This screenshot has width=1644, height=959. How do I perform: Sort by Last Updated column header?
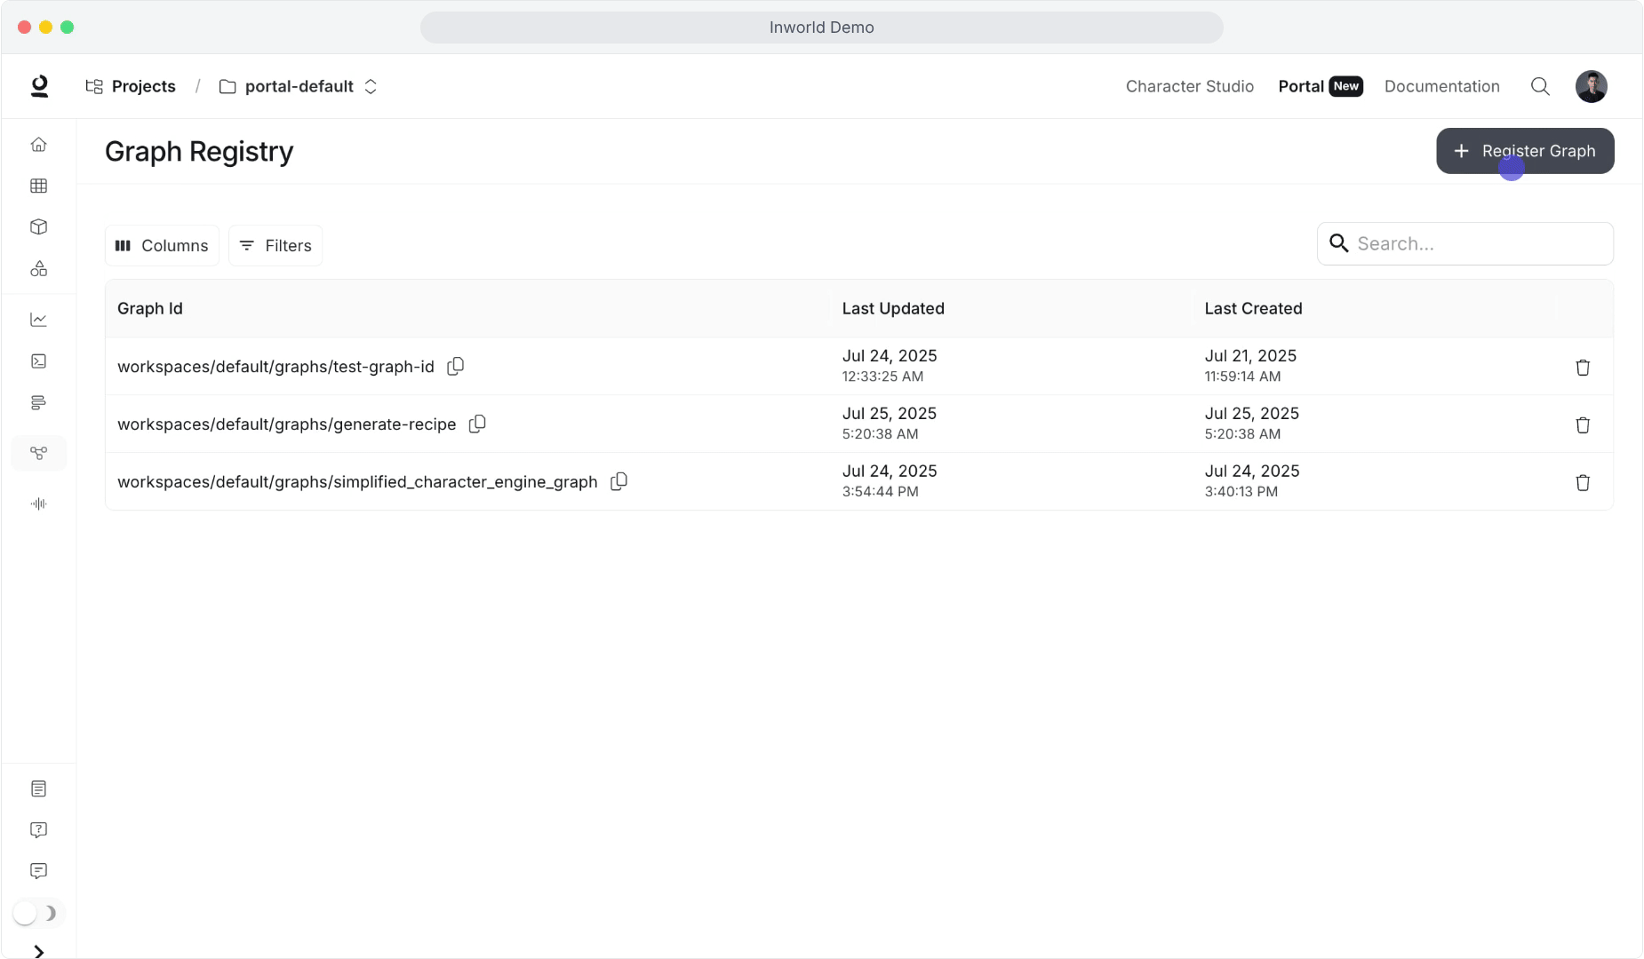pos(893,308)
